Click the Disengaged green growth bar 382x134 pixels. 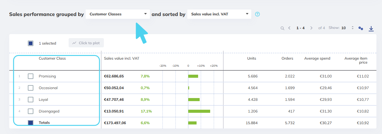199,111
